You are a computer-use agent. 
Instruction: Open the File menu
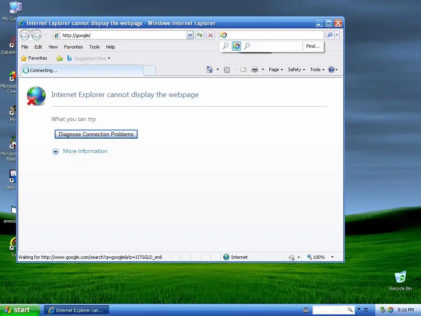(25, 47)
